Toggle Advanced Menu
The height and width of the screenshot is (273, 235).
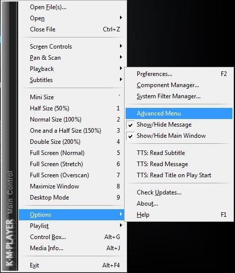179,113
